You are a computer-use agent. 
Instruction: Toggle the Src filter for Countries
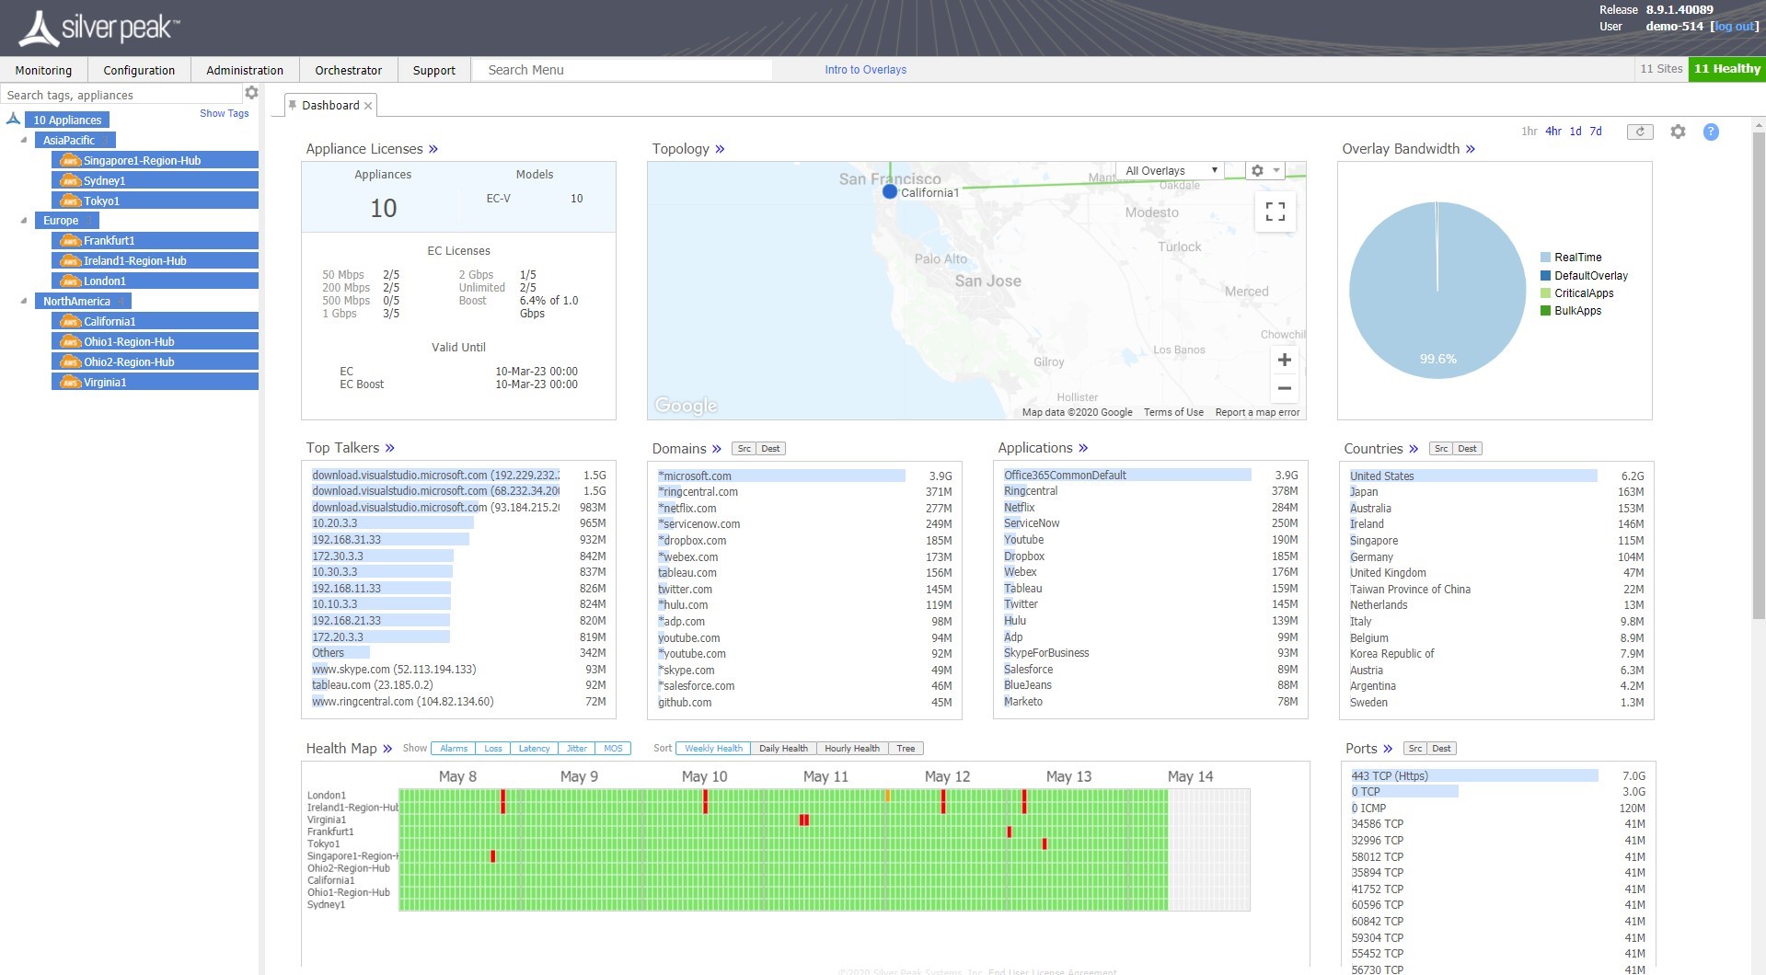1441,449
